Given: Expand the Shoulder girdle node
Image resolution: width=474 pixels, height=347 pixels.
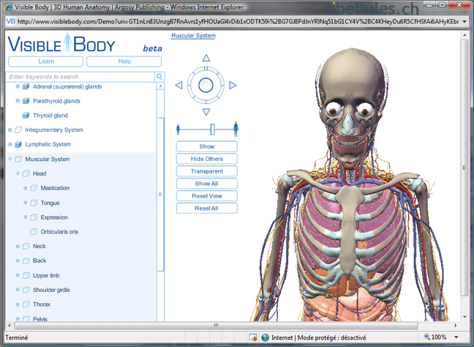Looking at the screenshot, I should tap(18, 290).
